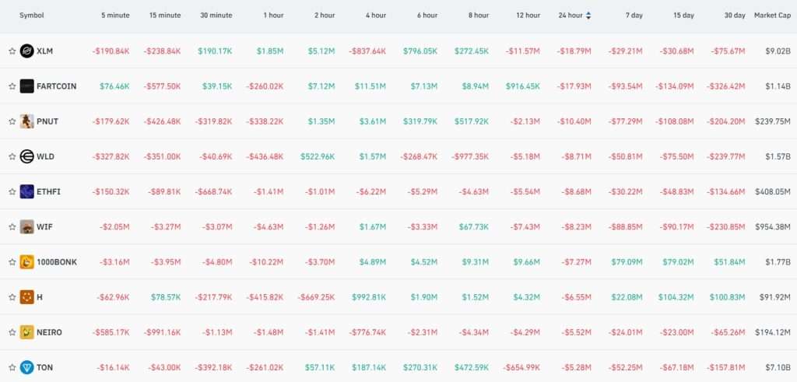Image resolution: width=797 pixels, height=382 pixels.
Task: Click the WIF coin logo icon
Action: pos(27,226)
